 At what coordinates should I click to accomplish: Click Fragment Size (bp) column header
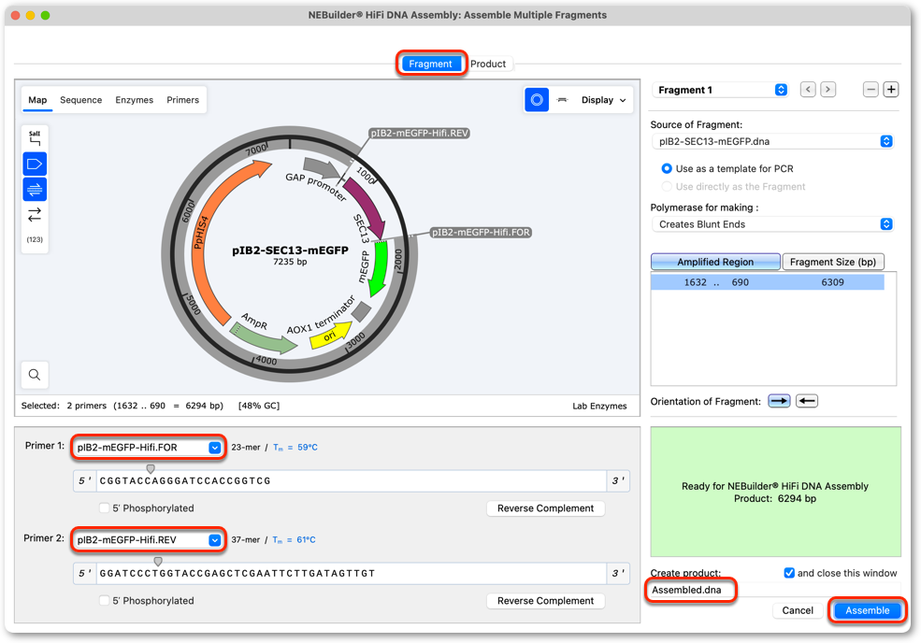tap(833, 262)
